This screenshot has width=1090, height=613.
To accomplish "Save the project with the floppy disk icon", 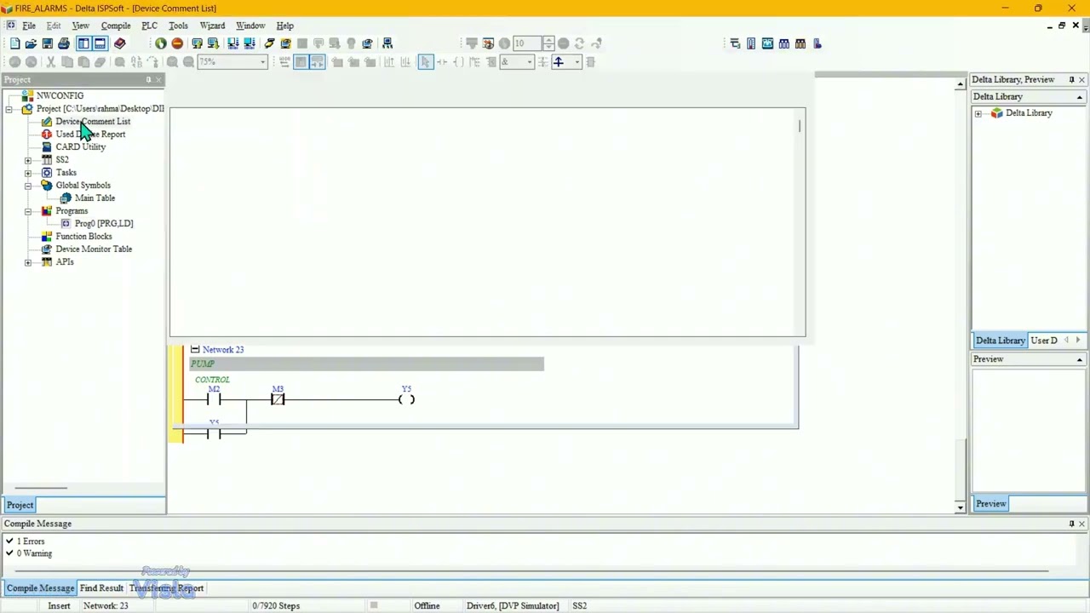I will pos(47,43).
